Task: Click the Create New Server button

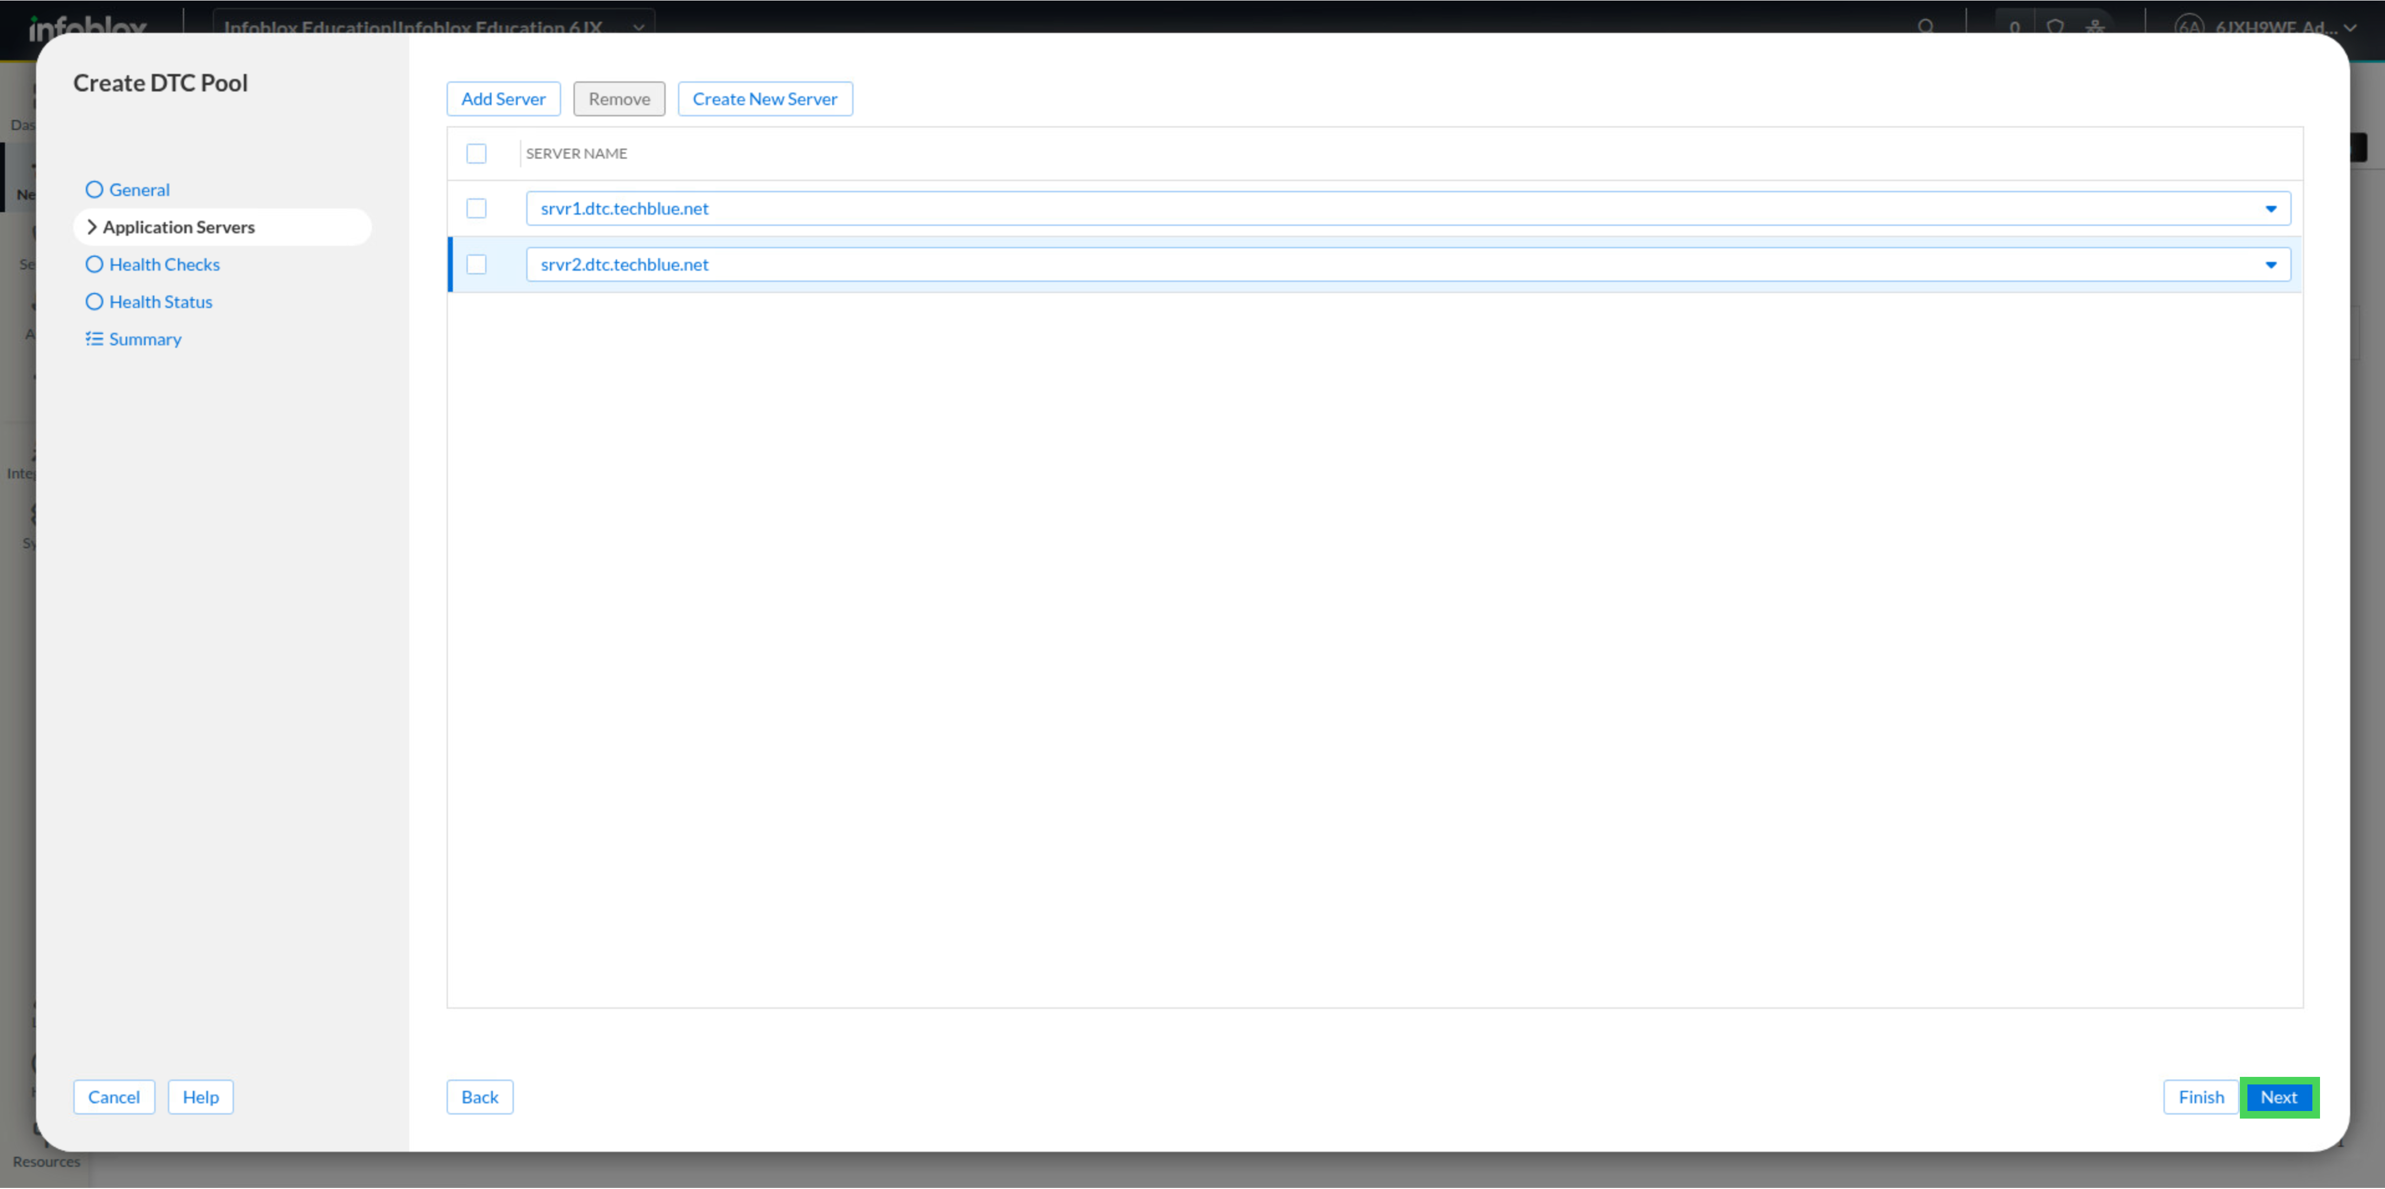Action: click(x=765, y=99)
